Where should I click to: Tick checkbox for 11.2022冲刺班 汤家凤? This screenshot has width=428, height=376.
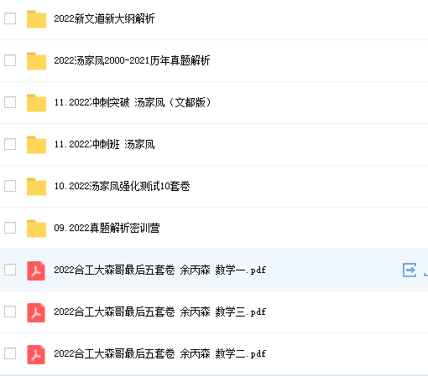[10, 144]
